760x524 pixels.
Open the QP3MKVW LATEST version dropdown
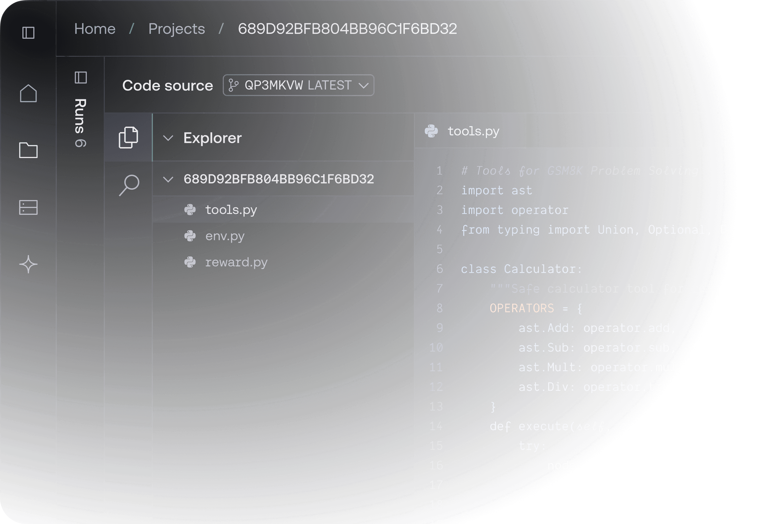point(298,85)
